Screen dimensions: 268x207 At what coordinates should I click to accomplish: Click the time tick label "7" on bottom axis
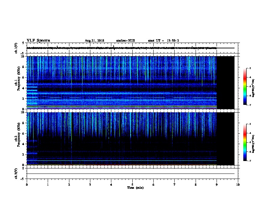pos(175,184)
